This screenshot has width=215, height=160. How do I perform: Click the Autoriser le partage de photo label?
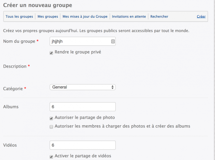pos(85,117)
